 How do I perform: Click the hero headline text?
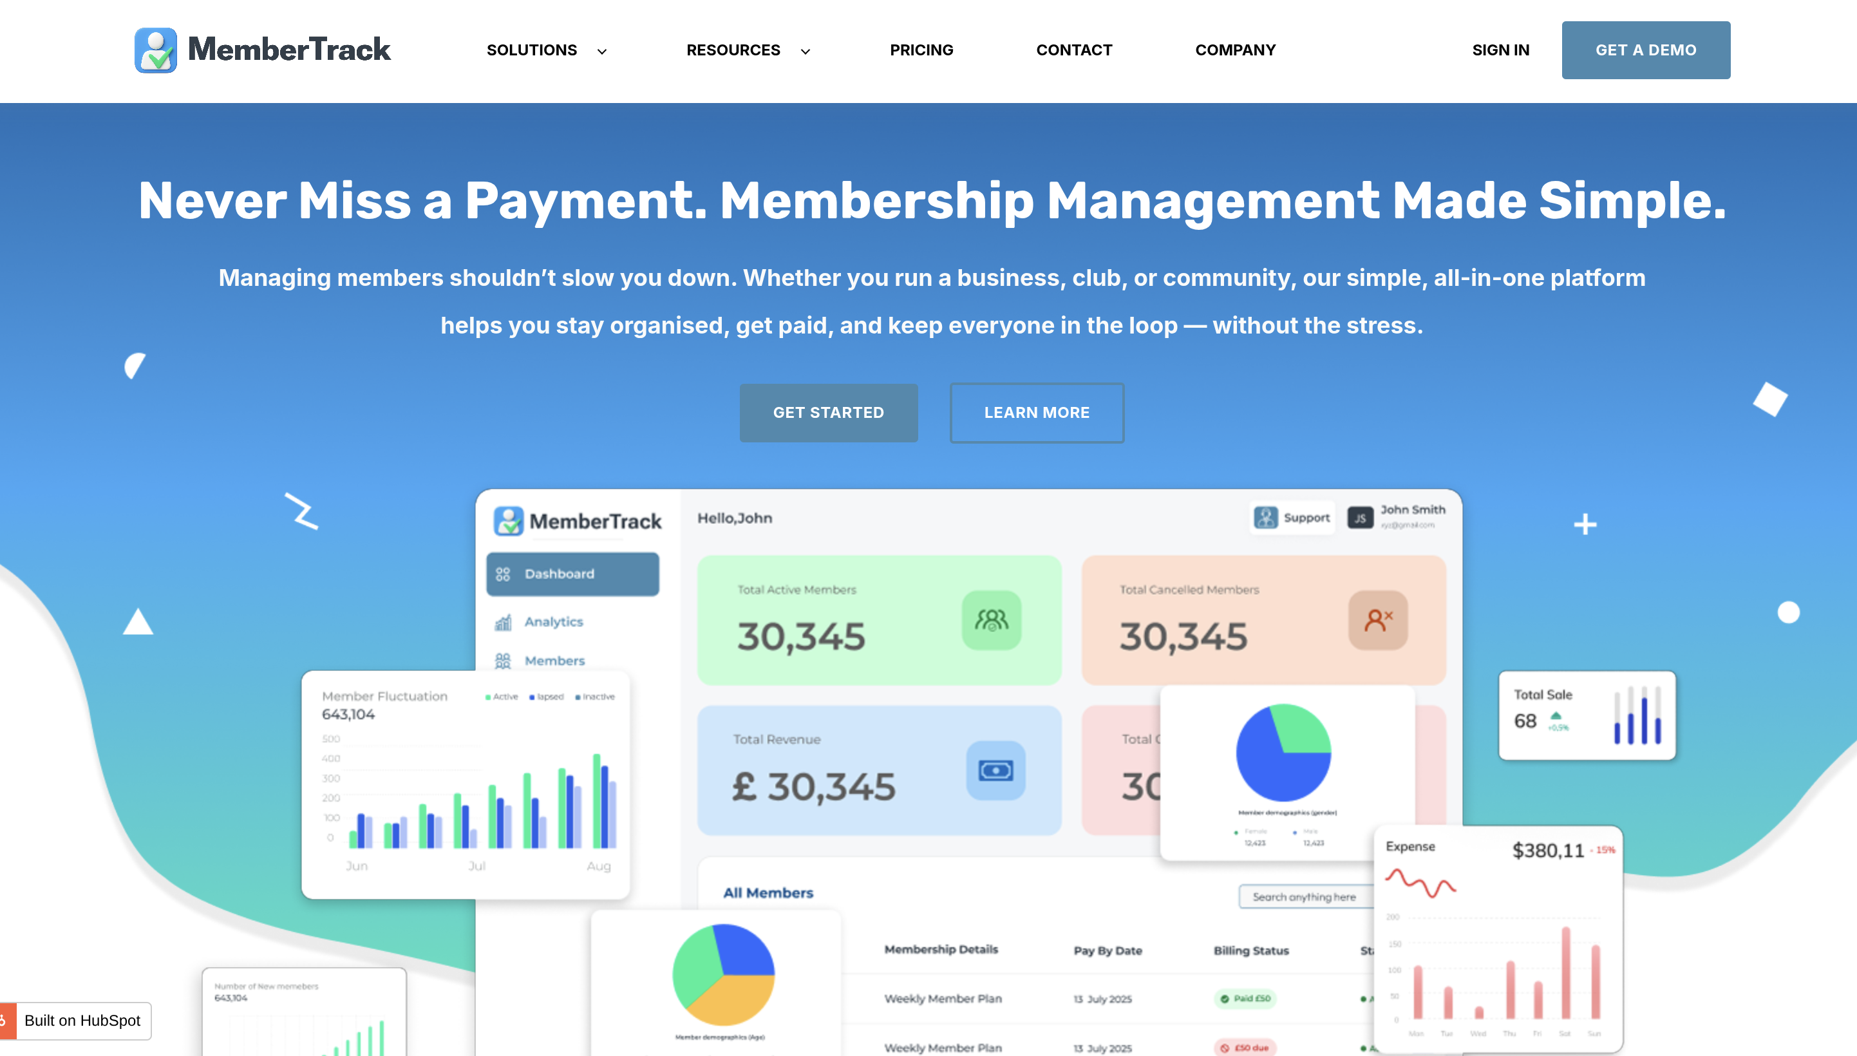point(932,201)
